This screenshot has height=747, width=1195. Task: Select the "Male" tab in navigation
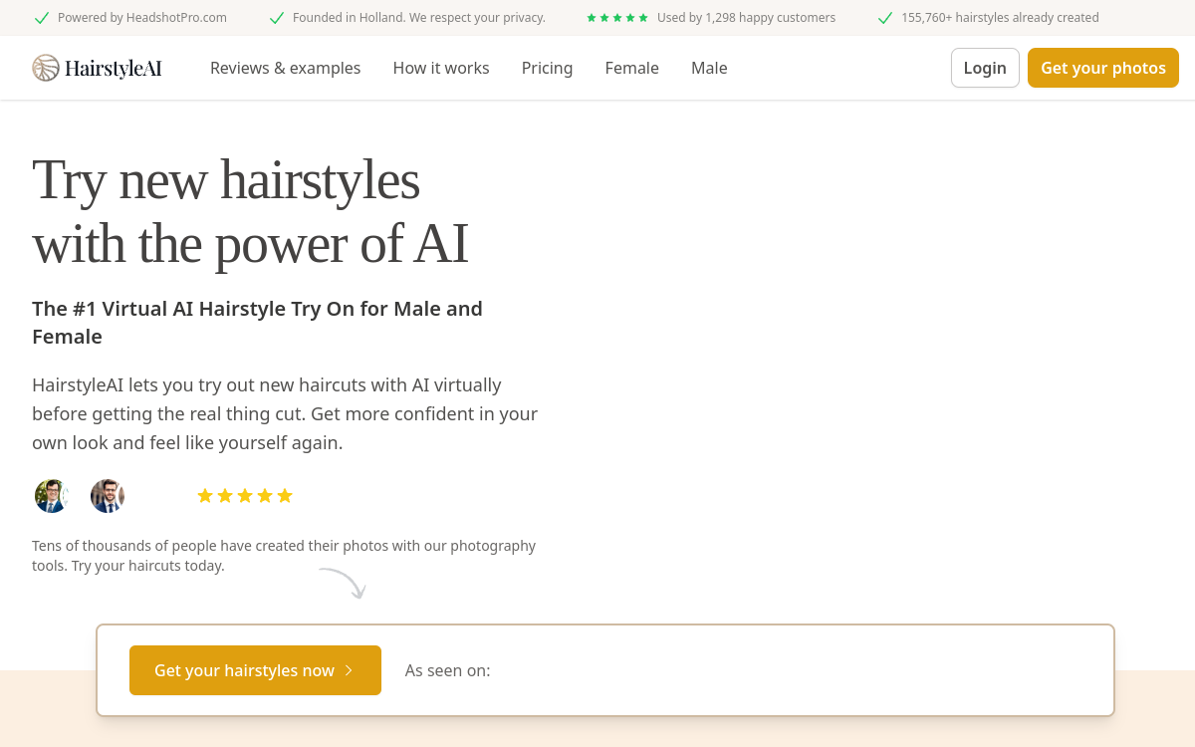(x=709, y=68)
